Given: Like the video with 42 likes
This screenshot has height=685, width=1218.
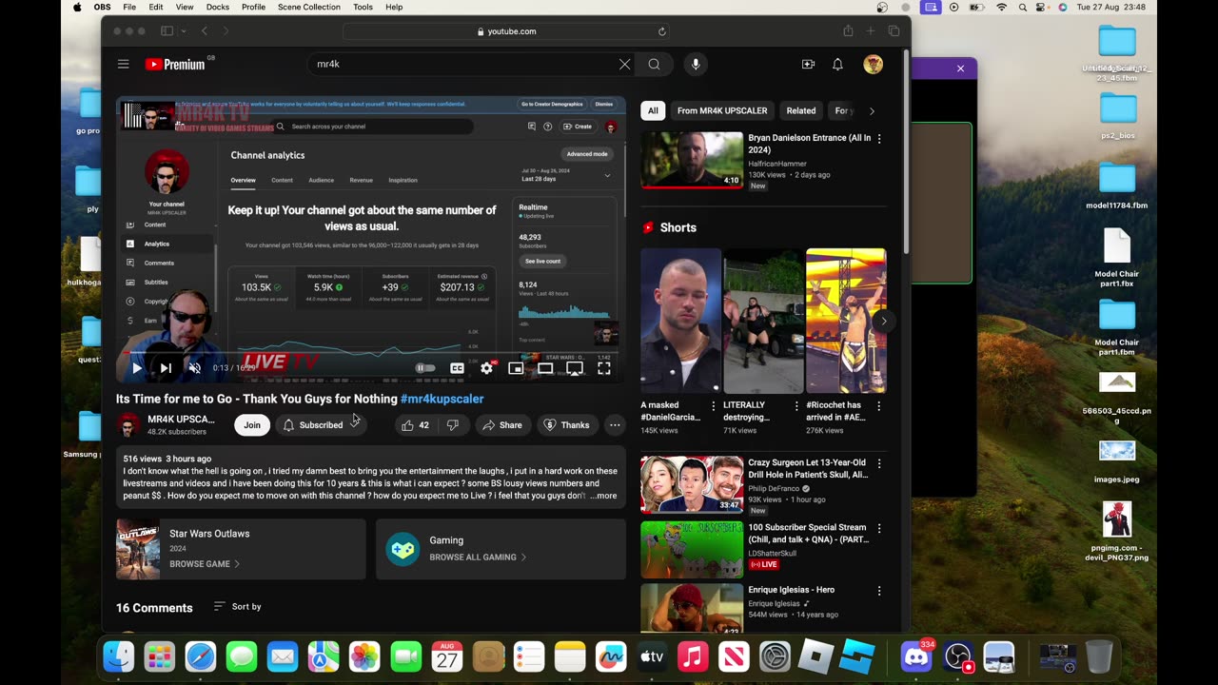Looking at the screenshot, I should pyautogui.click(x=415, y=425).
